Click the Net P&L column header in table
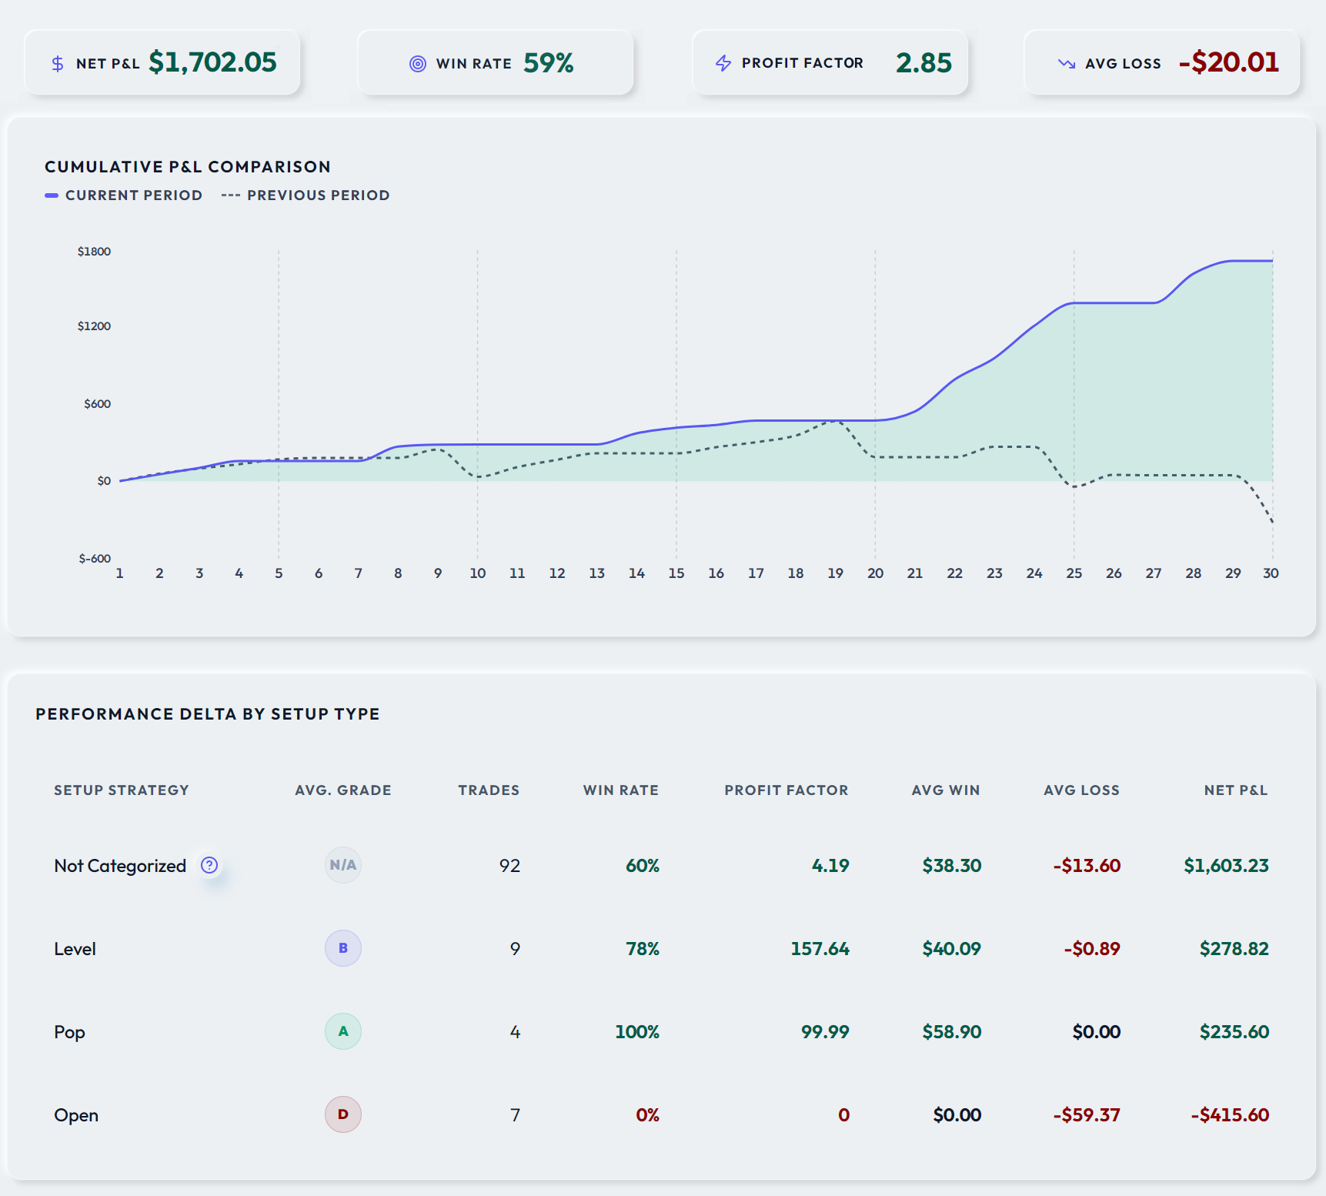 click(x=1236, y=790)
